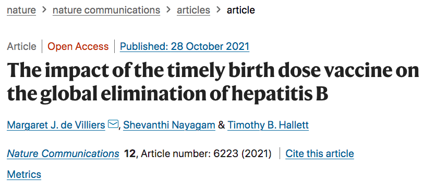Open author Margaret J. de Villiers' details
The height and width of the screenshot is (192, 435).
[x=56, y=125]
